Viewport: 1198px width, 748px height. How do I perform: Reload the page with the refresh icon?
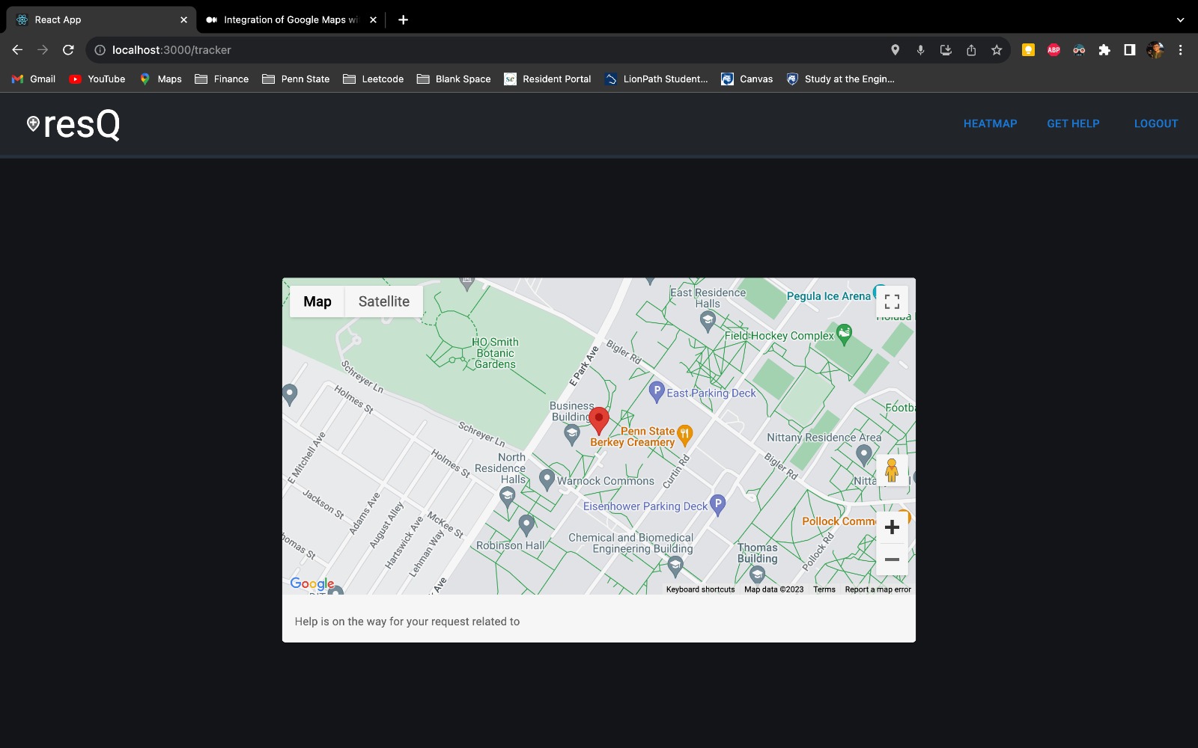[x=68, y=50]
